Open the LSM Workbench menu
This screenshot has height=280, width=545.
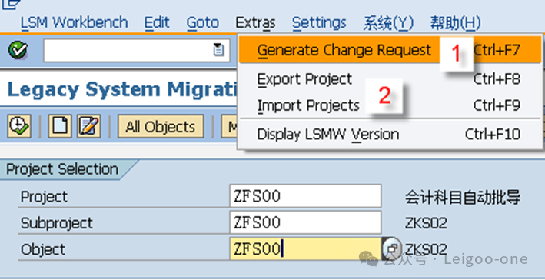point(75,23)
